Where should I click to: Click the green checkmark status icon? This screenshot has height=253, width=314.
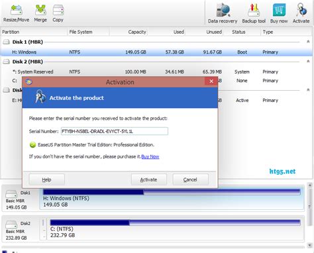coord(32,145)
